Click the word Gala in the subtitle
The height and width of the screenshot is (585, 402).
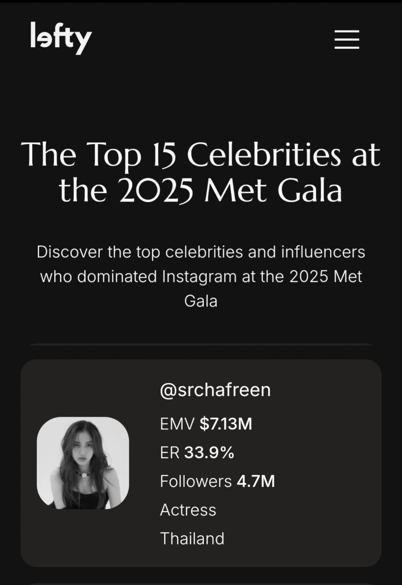[201, 301]
